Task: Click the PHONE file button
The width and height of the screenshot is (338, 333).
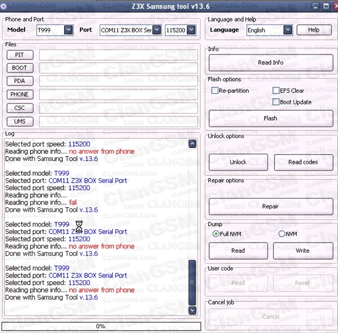Action: [x=20, y=94]
